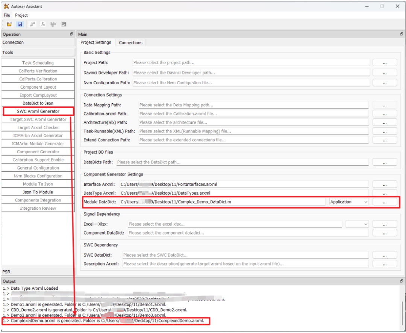The image size is (406, 333).
Task: Open the File menu
Action: pyautogui.click(x=6, y=15)
